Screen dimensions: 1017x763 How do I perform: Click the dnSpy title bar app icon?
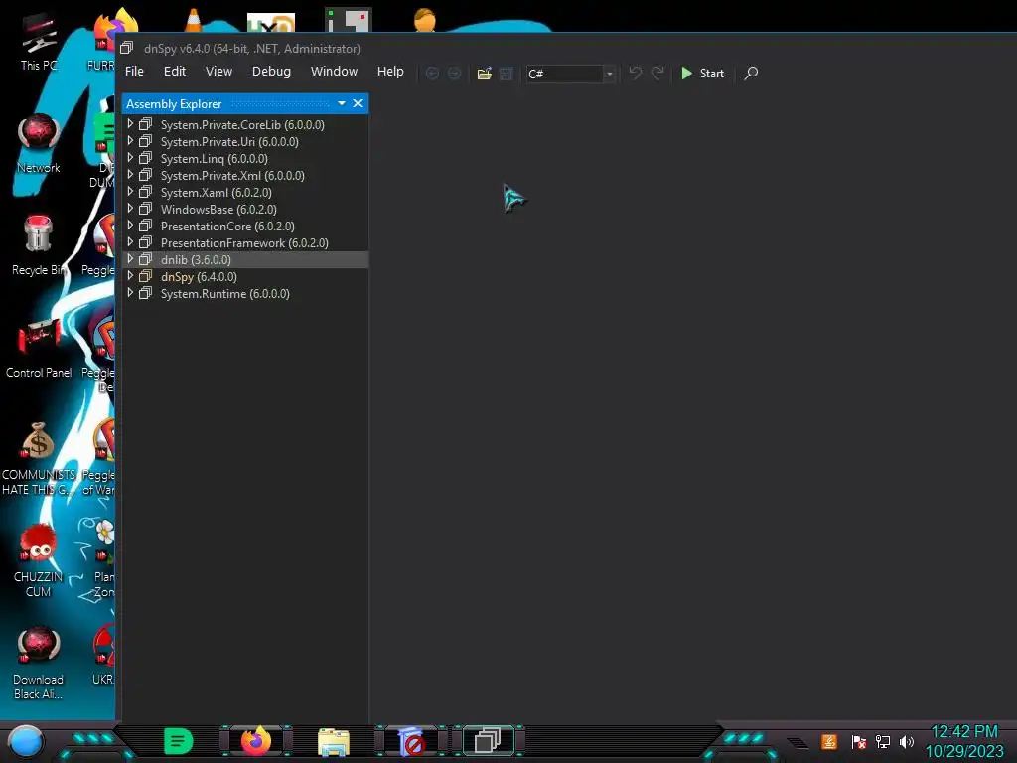point(126,48)
